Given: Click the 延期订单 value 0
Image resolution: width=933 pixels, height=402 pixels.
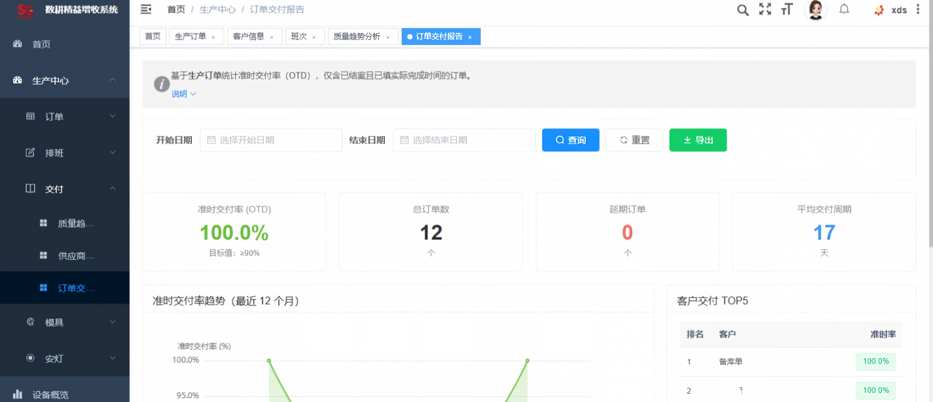Looking at the screenshot, I should pyautogui.click(x=627, y=232).
